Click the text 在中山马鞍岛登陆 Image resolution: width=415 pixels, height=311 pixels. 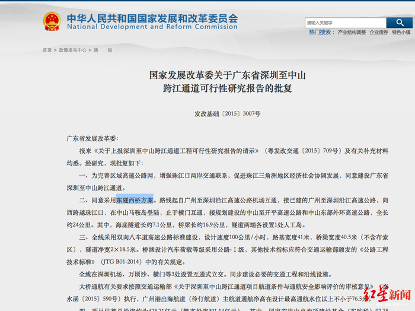tap(135, 212)
